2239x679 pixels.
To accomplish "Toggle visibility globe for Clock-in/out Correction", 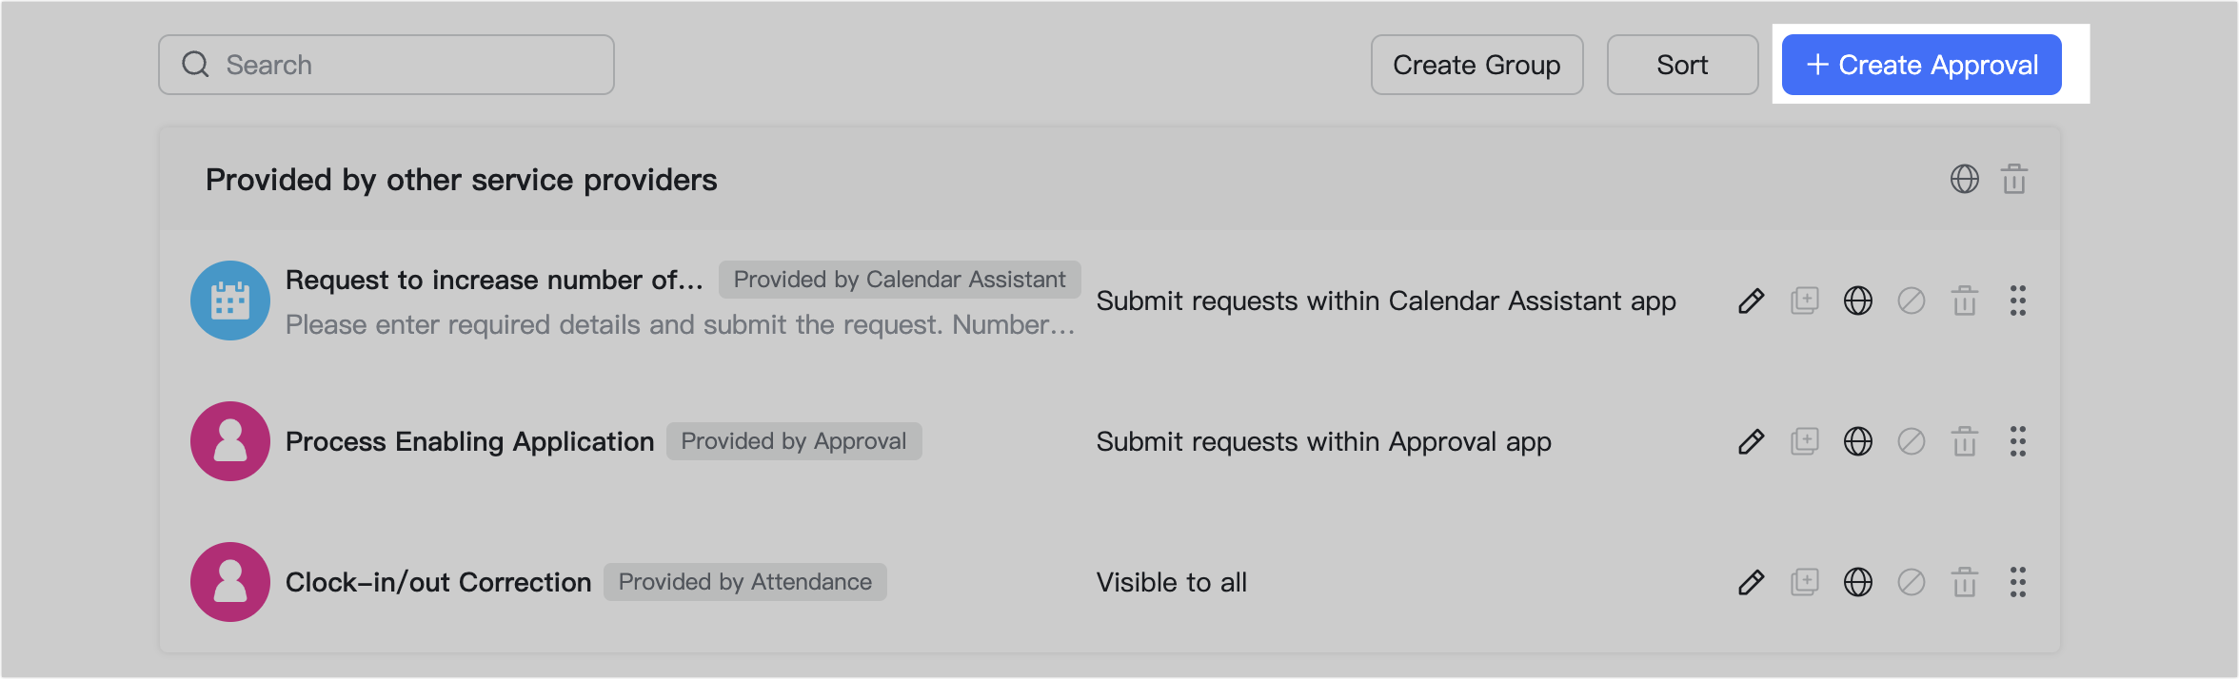I will point(1858,582).
